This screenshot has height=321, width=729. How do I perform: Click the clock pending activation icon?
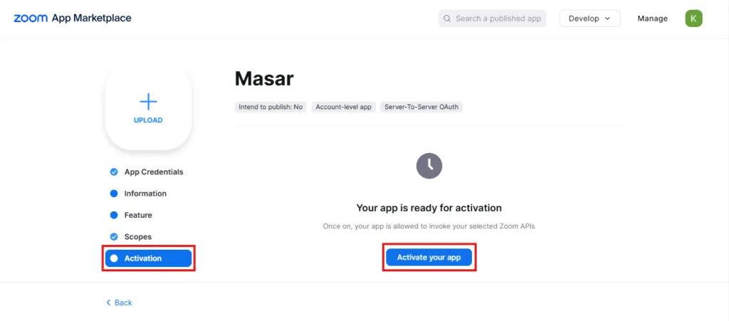[429, 166]
